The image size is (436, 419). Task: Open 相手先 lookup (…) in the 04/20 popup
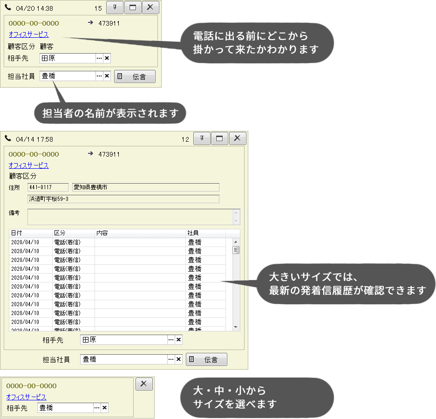coord(99,58)
